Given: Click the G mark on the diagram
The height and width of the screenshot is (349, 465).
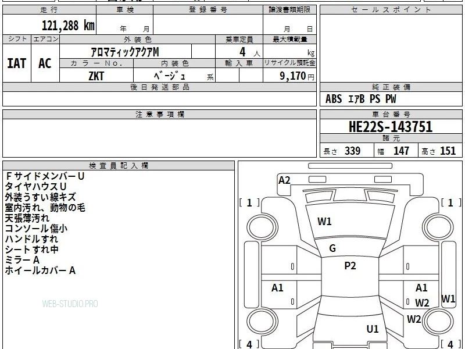Looking at the screenshot, I should click(332, 248).
